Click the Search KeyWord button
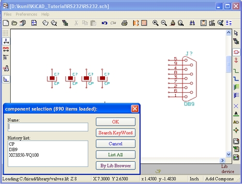The height and width of the screenshot is (184, 242). [116, 133]
